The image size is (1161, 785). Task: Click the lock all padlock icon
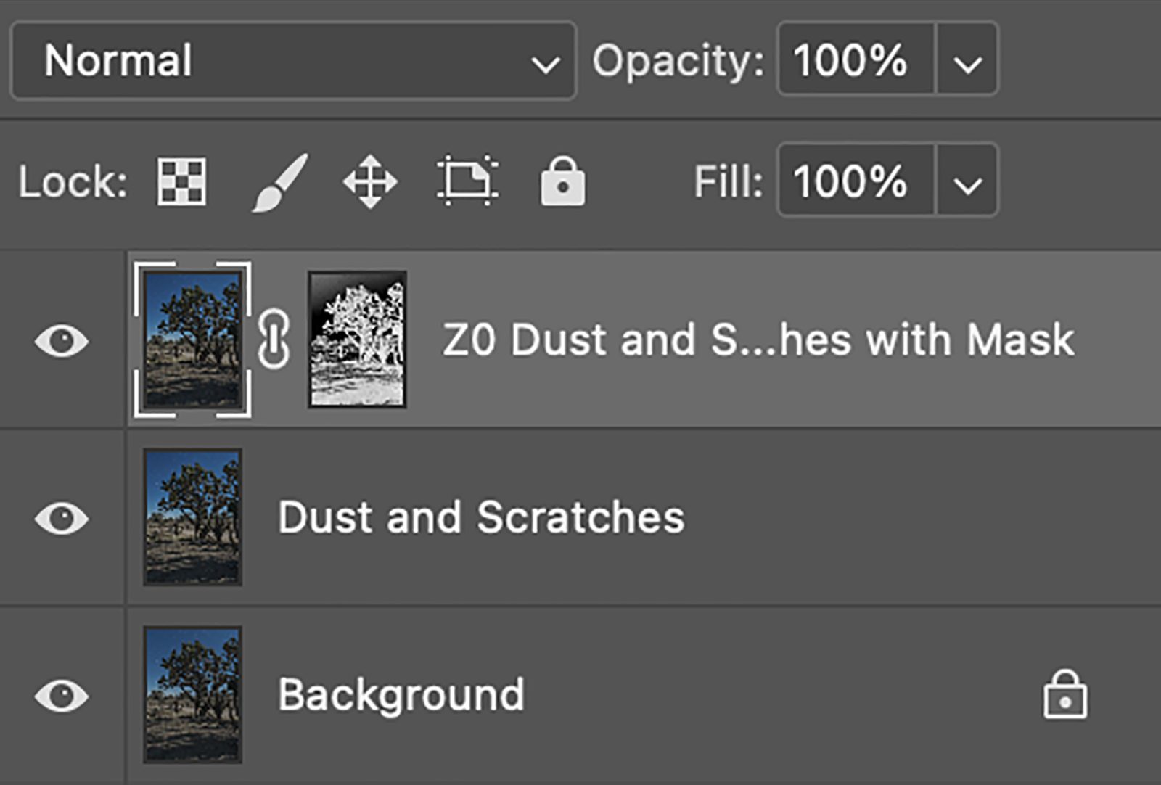tap(562, 181)
